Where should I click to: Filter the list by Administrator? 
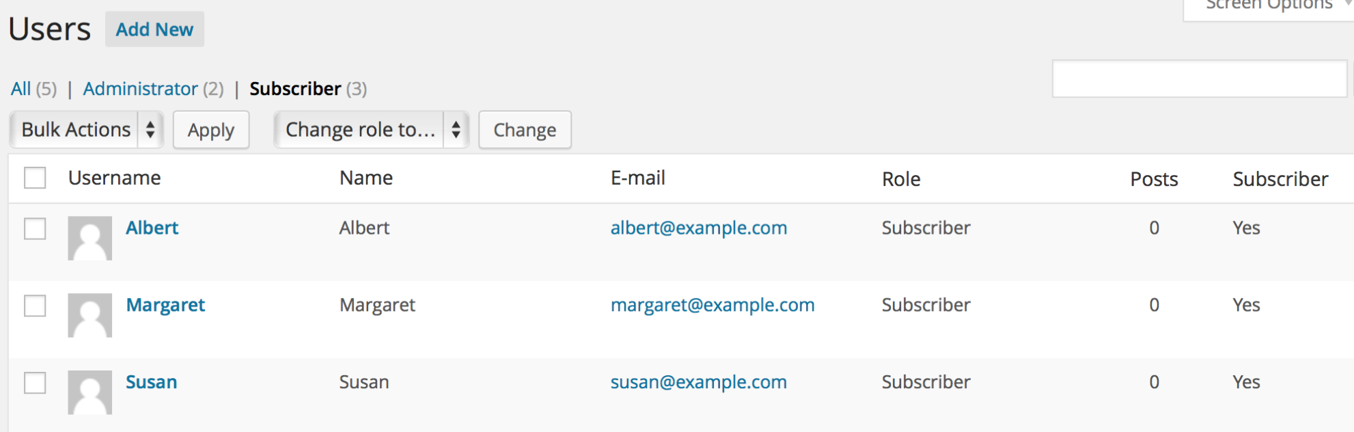[140, 89]
